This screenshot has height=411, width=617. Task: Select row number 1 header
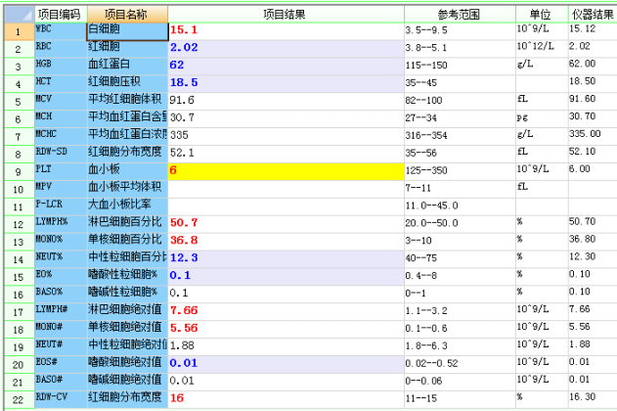tap(17, 31)
